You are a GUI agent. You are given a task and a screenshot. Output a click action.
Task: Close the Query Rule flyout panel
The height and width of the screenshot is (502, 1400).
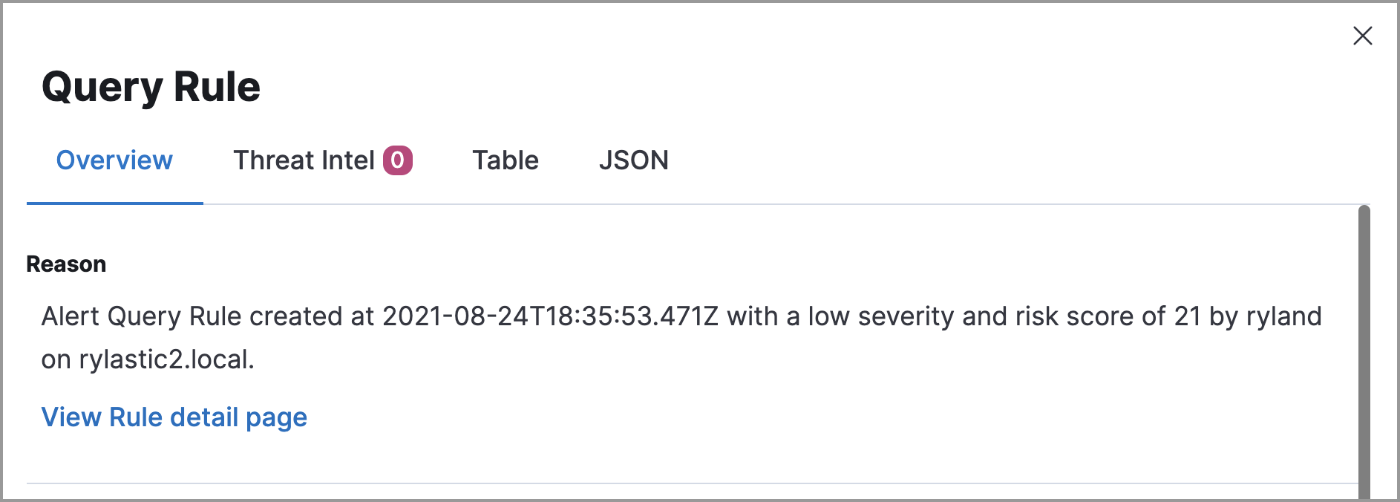pos(1364,35)
